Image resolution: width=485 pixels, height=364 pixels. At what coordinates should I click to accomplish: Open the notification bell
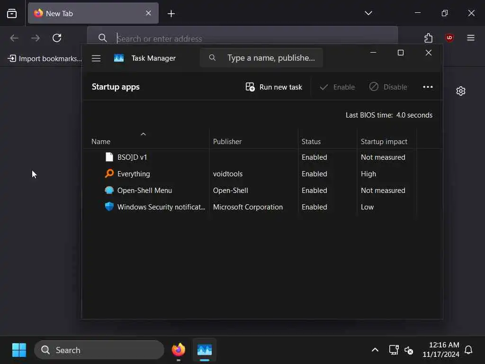[468, 350]
